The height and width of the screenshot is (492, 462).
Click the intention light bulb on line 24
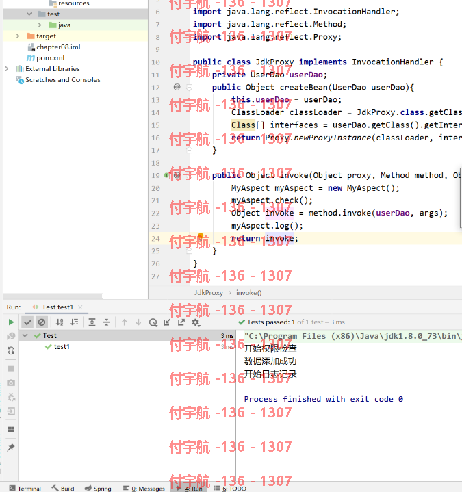tap(201, 236)
